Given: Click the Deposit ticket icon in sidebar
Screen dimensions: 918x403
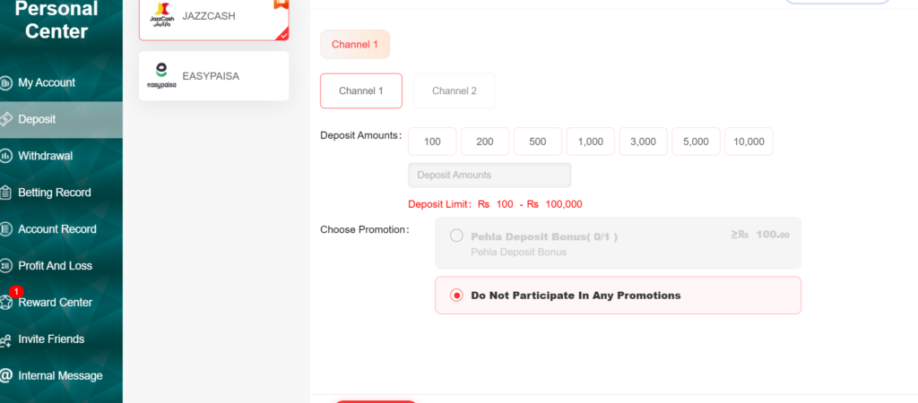Looking at the screenshot, I should [x=5, y=119].
